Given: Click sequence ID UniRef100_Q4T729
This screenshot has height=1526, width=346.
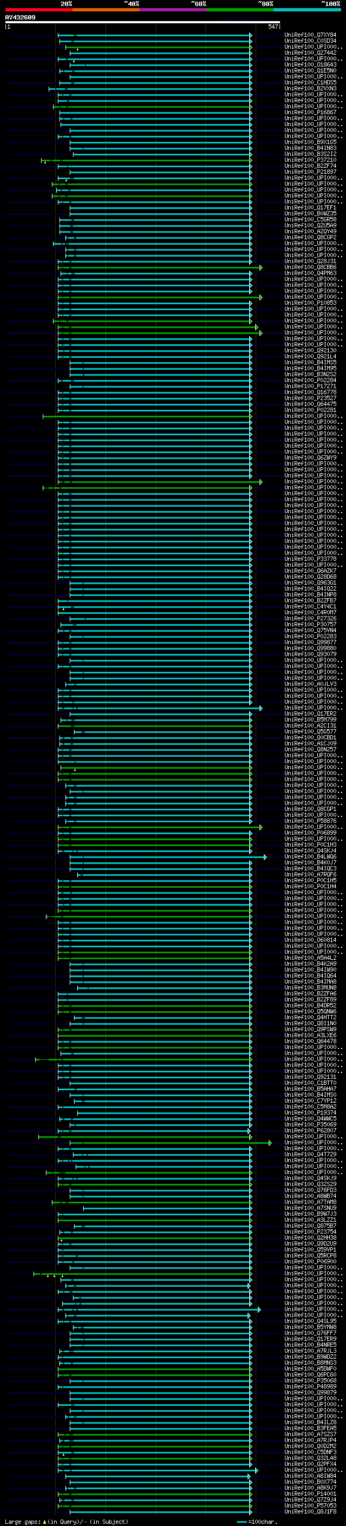Looking at the screenshot, I should (x=310, y=1154).
